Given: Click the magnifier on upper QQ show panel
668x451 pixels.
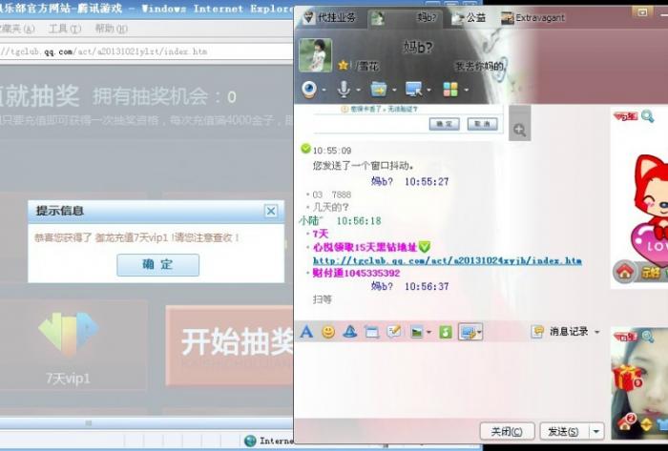Looking at the screenshot, I should click(648, 115).
